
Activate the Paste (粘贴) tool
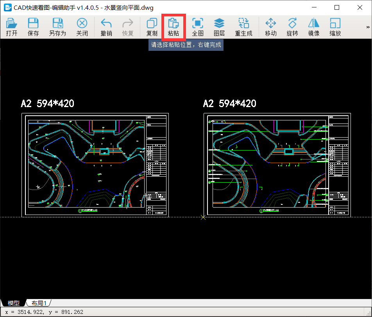(173, 27)
